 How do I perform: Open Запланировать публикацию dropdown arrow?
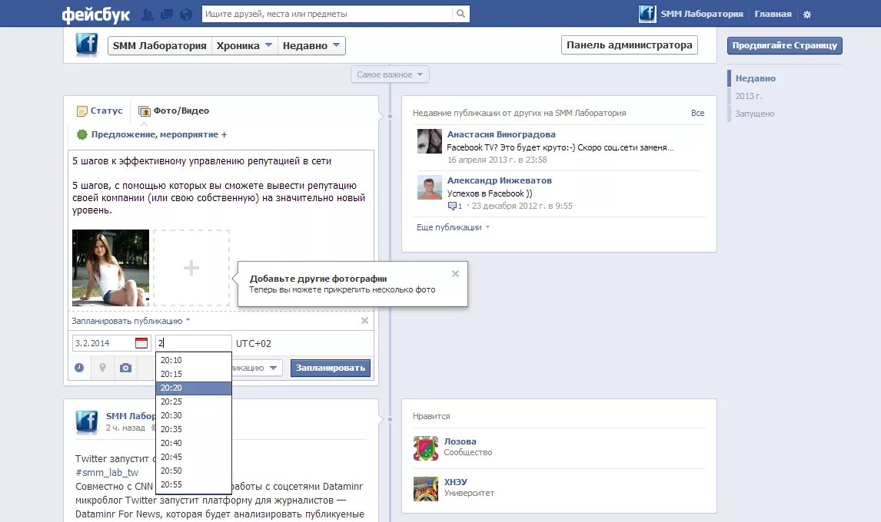[188, 321]
